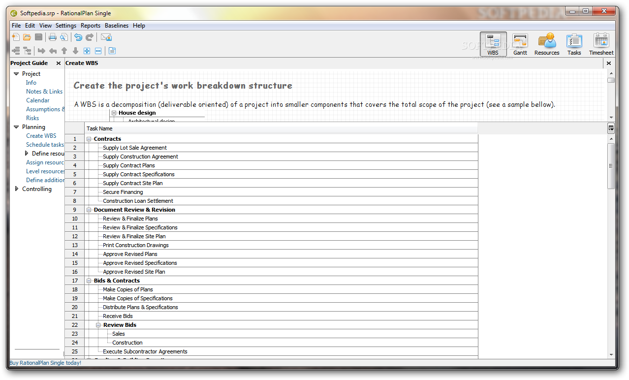
Task: Open the task information sheet icon
Action: pos(112,51)
